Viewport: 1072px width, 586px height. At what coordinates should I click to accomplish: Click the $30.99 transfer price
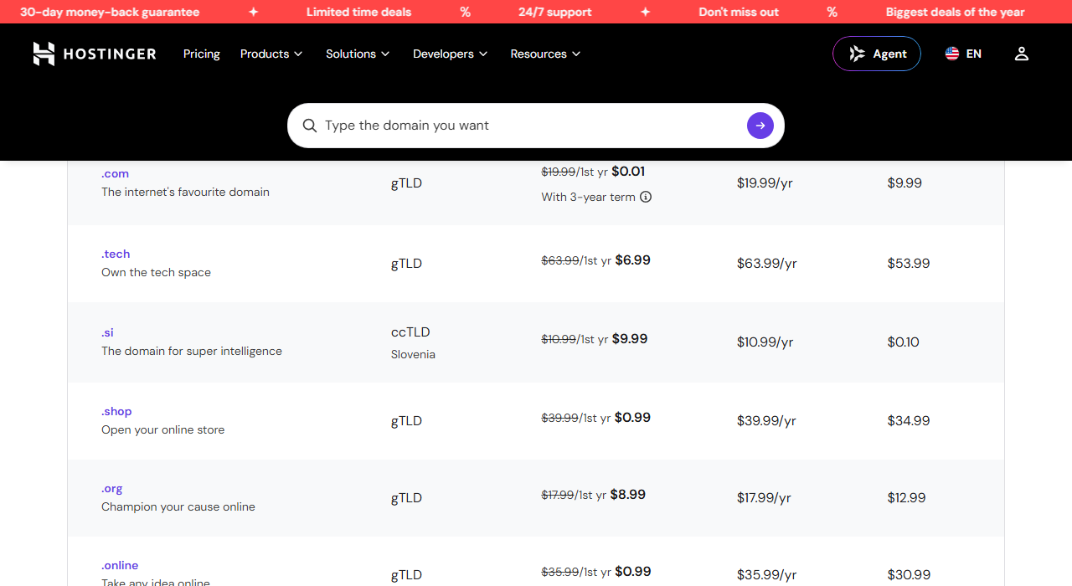[x=909, y=574]
